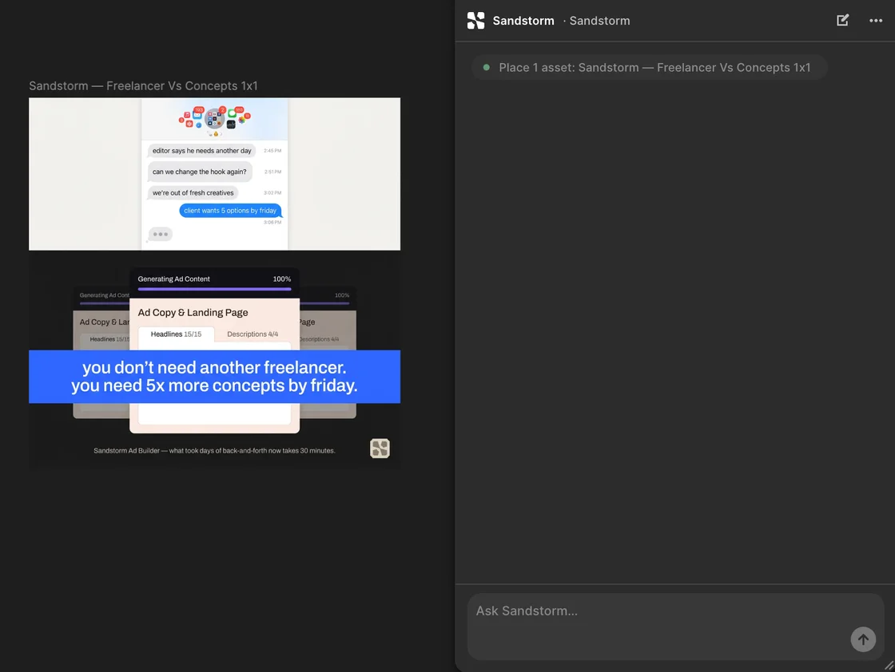Open the three-dots more options menu
This screenshot has height=672, width=895.
(876, 21)
